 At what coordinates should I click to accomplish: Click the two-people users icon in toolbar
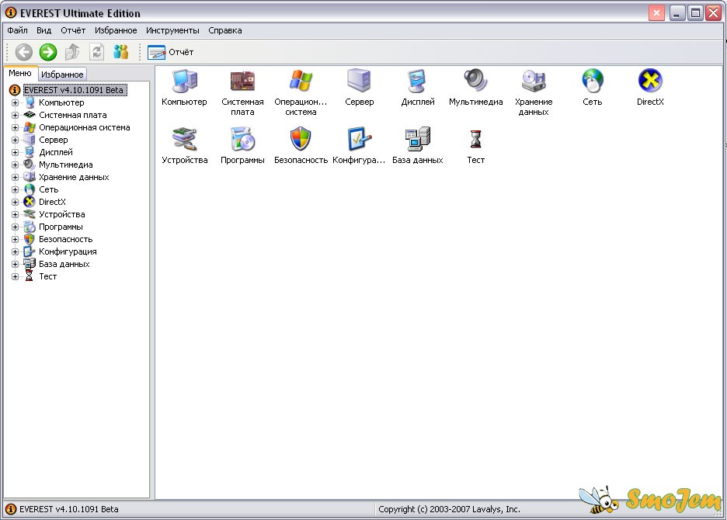120,52
